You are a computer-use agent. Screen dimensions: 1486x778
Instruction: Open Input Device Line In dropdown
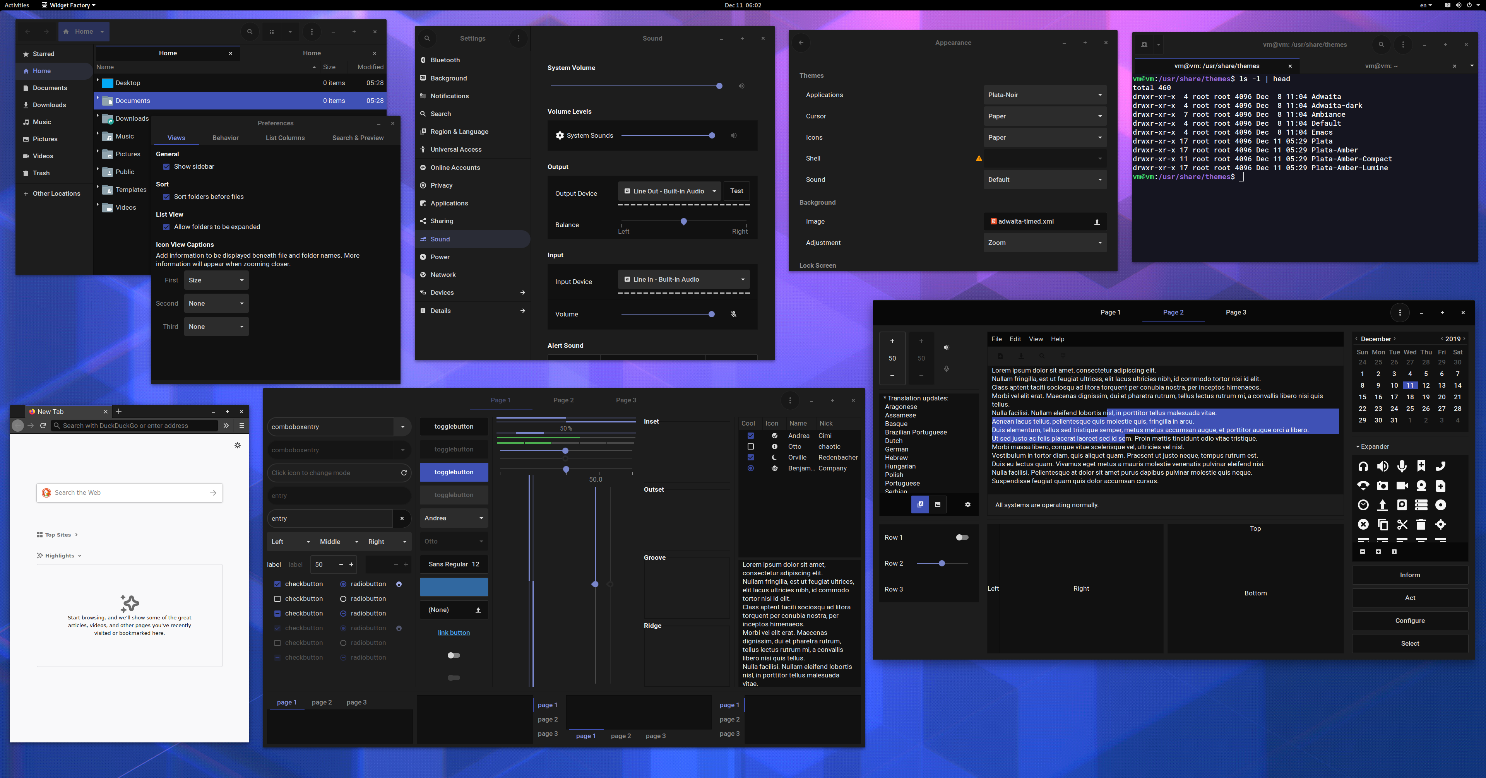point(683,279)
